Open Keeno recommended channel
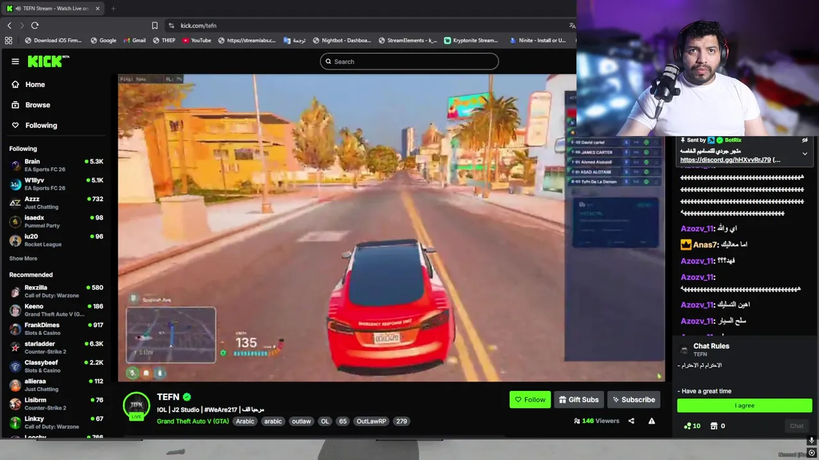Screen dimensions: 819x460 56,310
